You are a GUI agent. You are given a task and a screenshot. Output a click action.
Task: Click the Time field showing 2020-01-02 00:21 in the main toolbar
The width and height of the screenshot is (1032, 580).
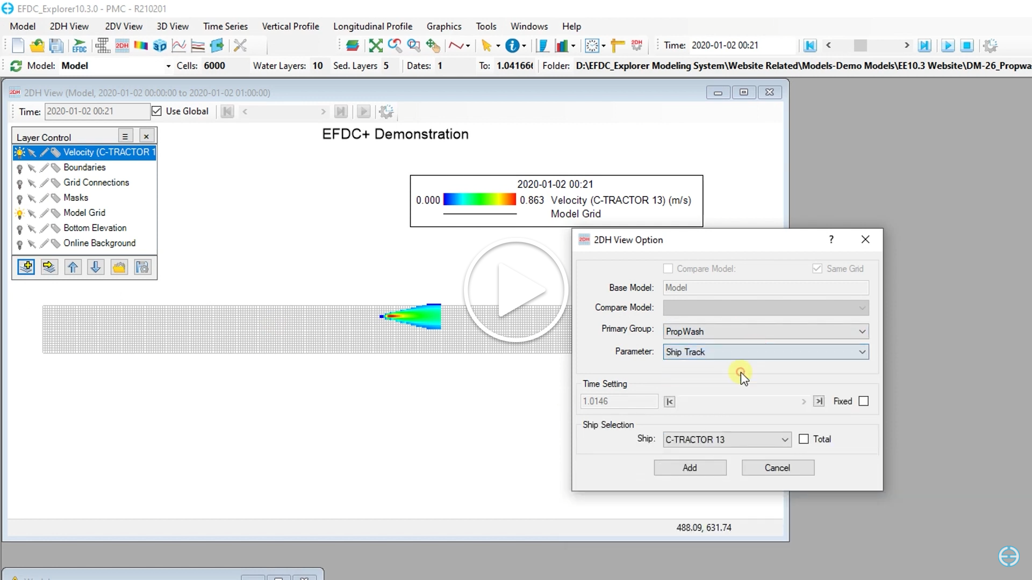click(742, 46)
